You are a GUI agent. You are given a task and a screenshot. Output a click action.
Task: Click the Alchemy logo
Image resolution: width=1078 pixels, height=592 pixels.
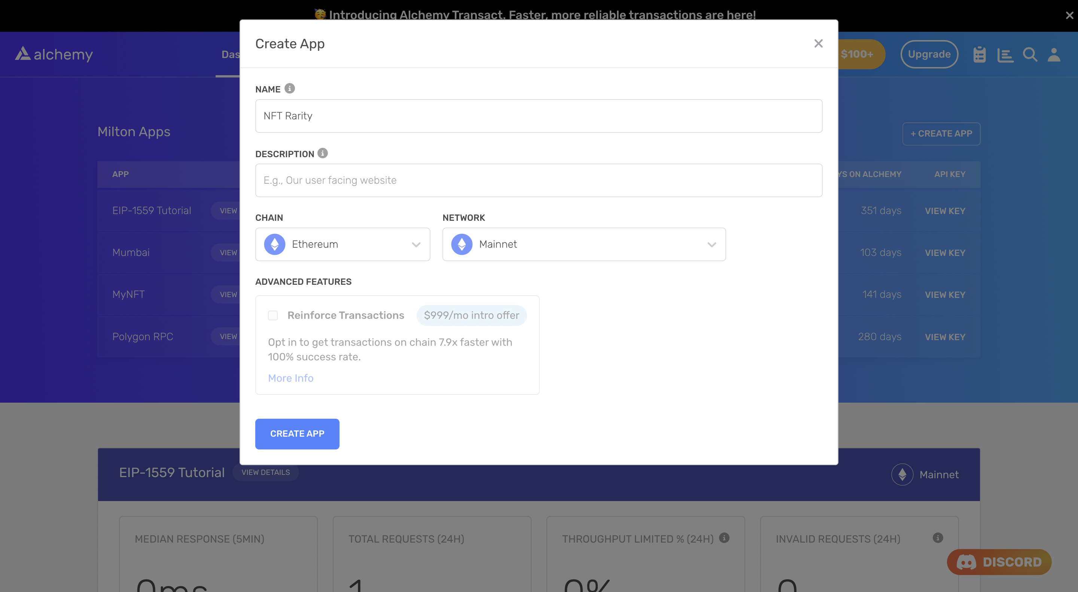click(54, 54)
